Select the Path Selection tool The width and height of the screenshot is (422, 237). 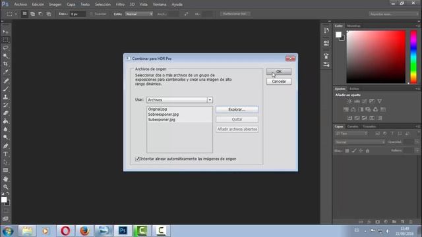[5, 162]
